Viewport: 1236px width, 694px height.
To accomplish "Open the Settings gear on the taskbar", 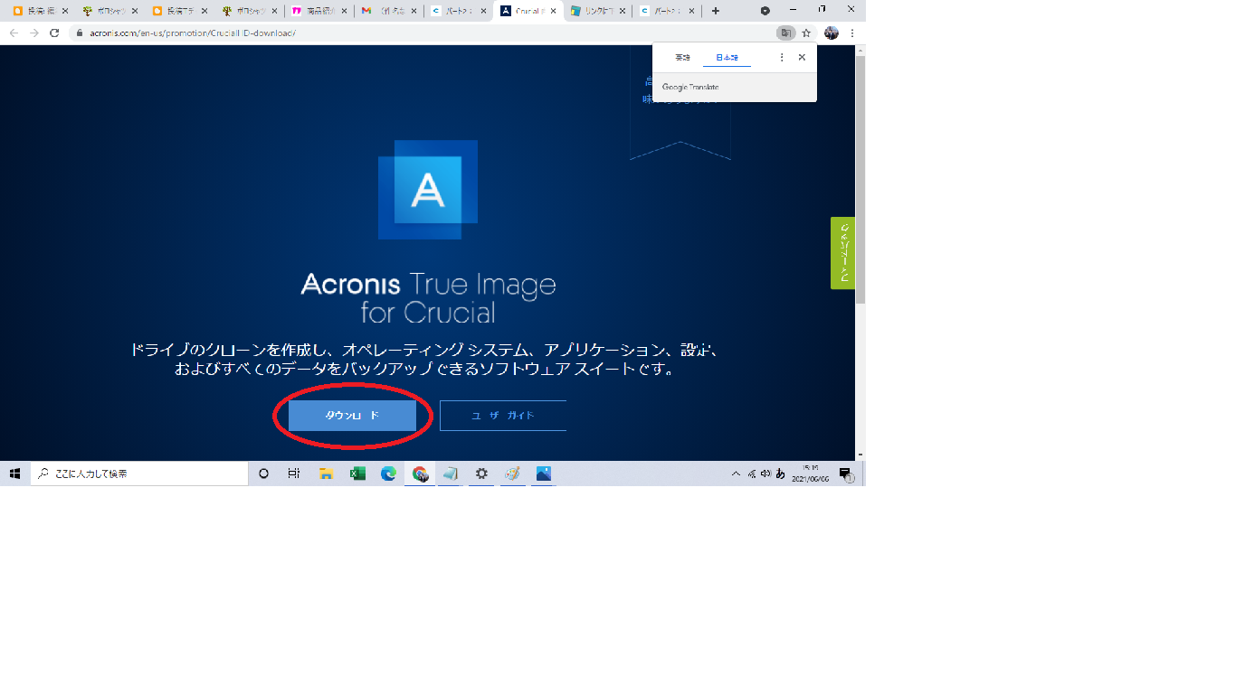I will pos(481,474).
